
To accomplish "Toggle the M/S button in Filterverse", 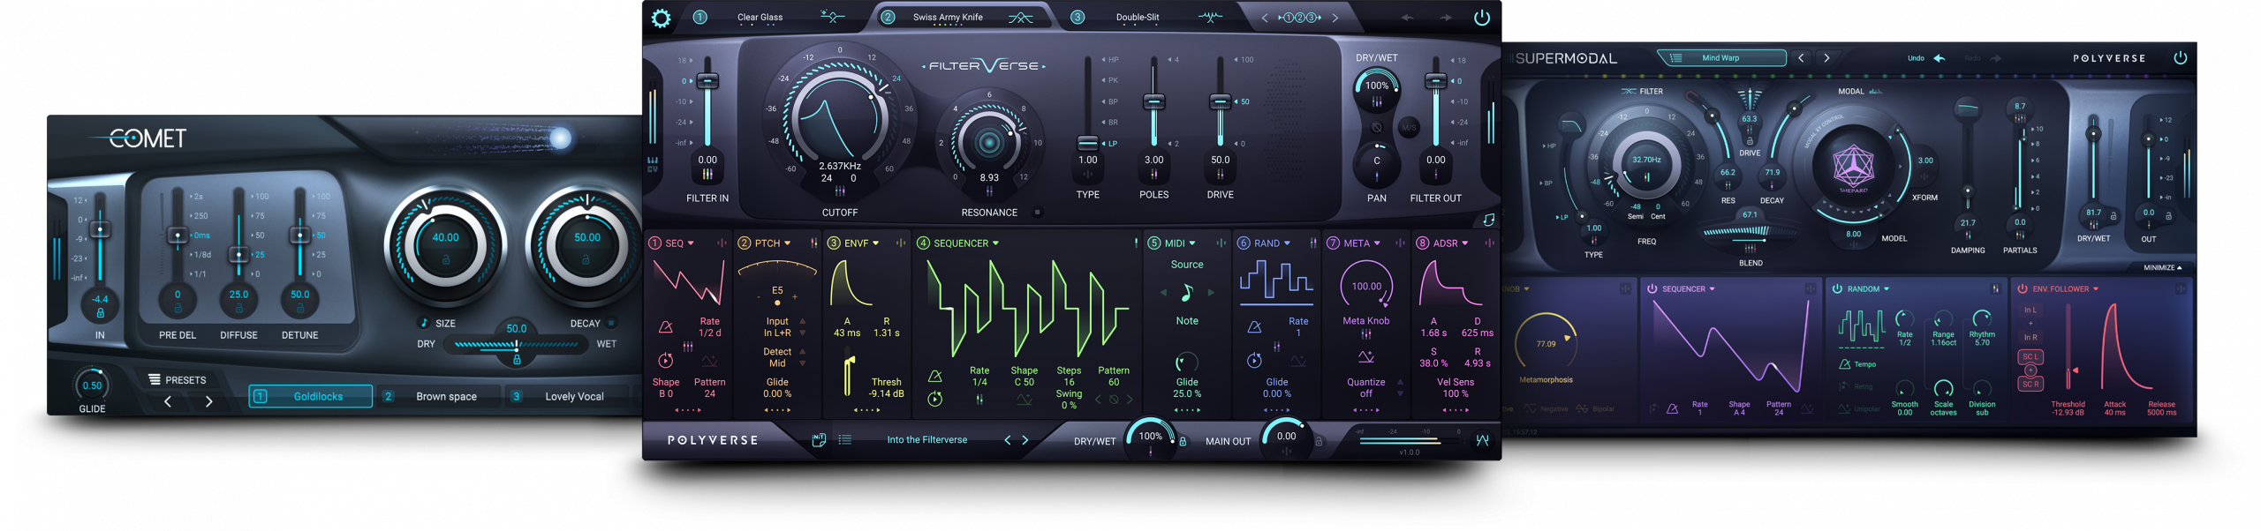I will tap(1409, 128).
